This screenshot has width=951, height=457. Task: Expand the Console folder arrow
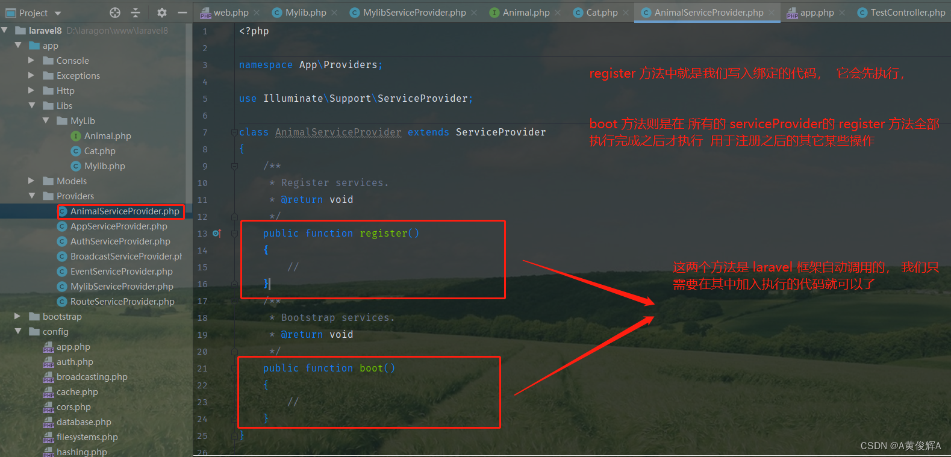point(31,60)
